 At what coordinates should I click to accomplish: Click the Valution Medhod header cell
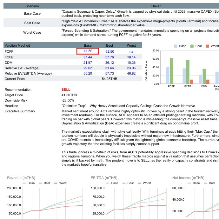[17, 45]
